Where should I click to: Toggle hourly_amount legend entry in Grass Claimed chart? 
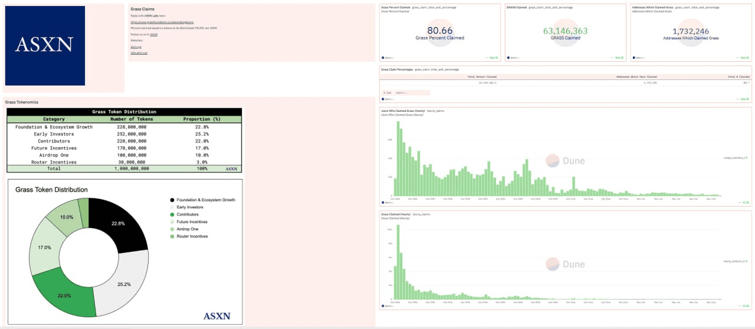(735, 261)
